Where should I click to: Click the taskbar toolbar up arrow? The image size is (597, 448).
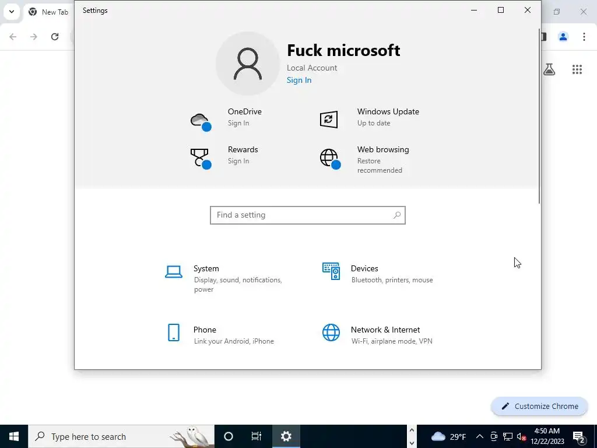pos(412,430)
